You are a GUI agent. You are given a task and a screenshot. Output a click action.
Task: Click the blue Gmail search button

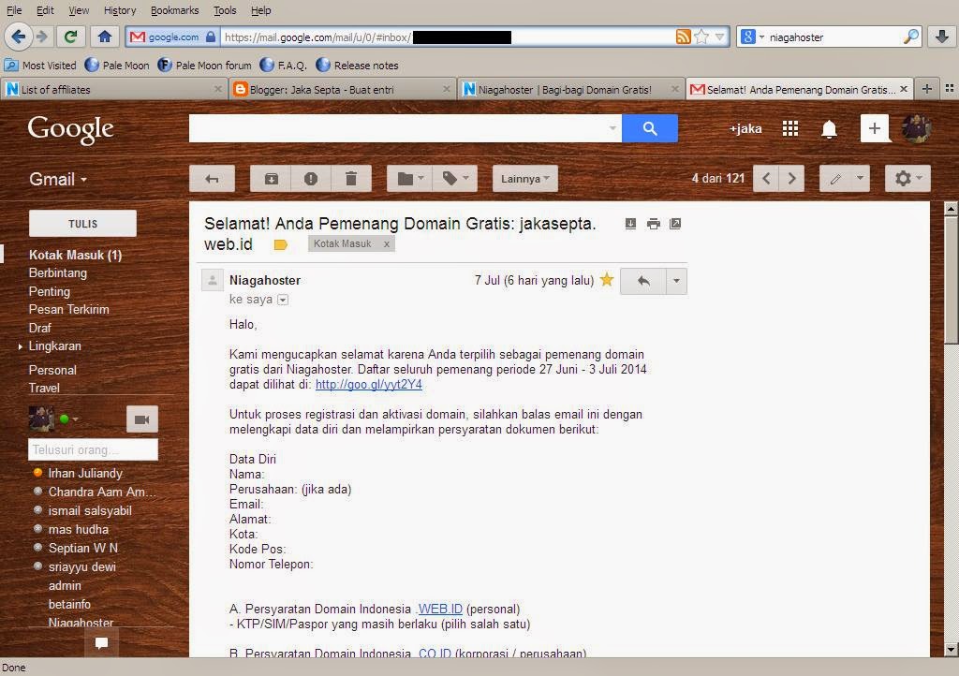pos(650,128)
